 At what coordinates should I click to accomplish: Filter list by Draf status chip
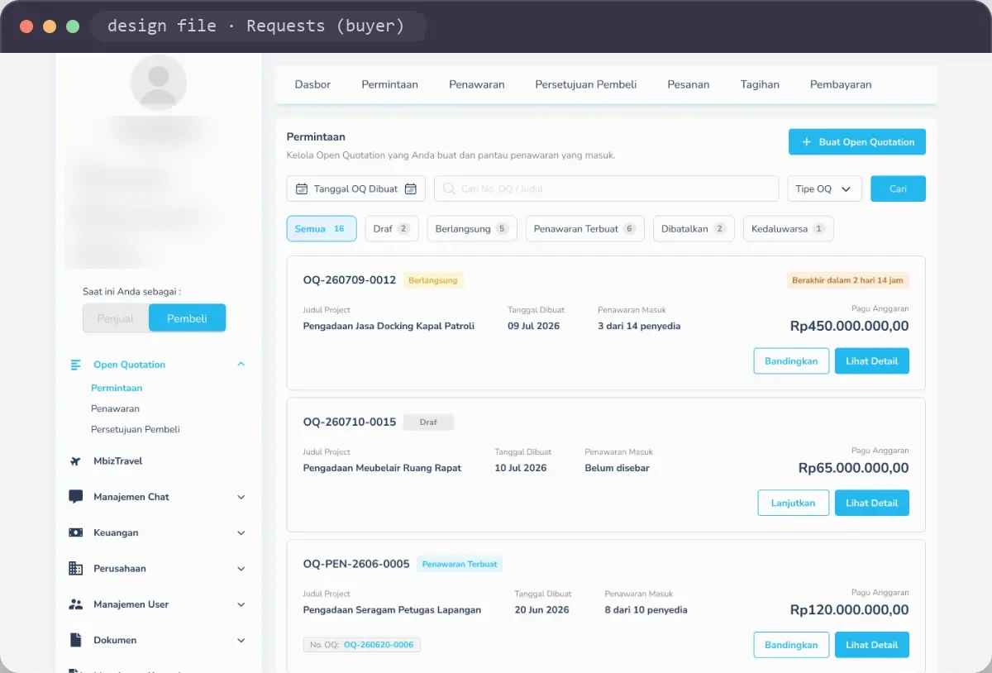pos(392,229)
